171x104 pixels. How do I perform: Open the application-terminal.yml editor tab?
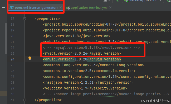[x=89, y=8]
